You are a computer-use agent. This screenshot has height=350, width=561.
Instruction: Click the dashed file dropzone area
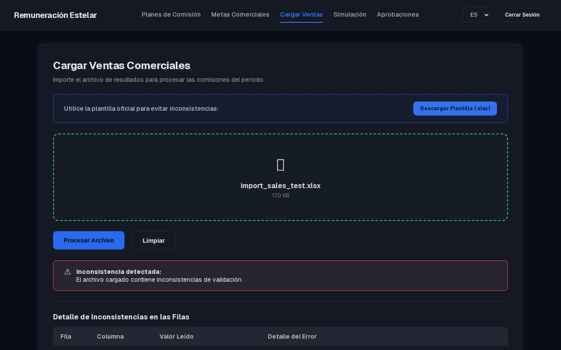[280, 177]
